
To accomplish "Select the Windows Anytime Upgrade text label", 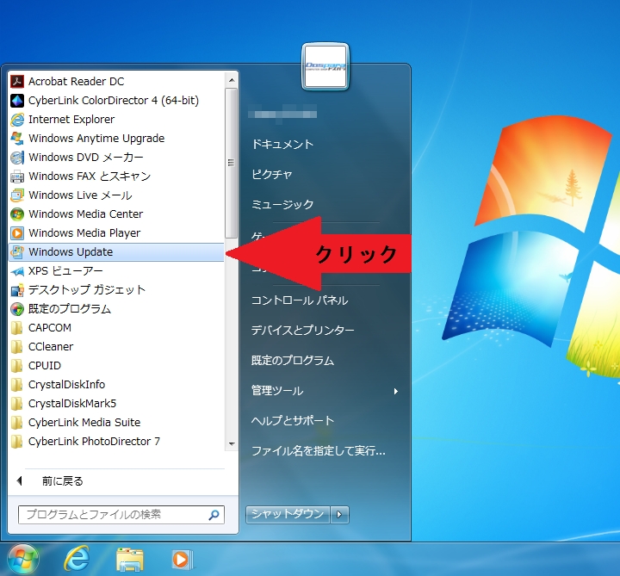I will (x=96, y=139).
